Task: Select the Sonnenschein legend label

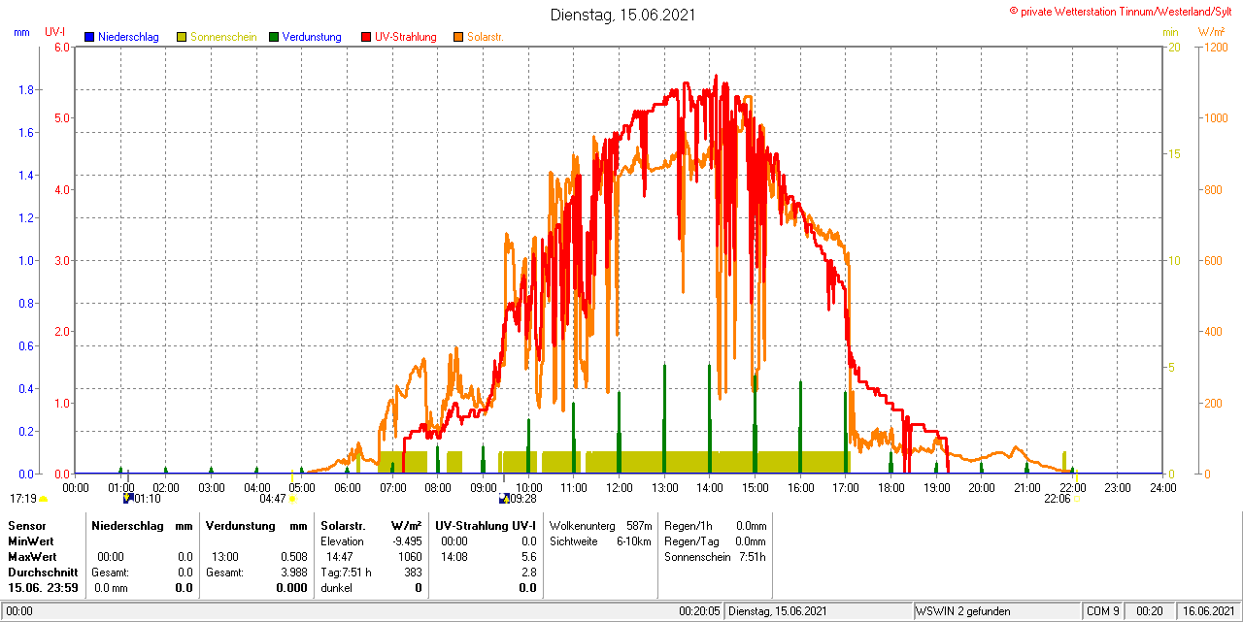Action: [223, 37]
